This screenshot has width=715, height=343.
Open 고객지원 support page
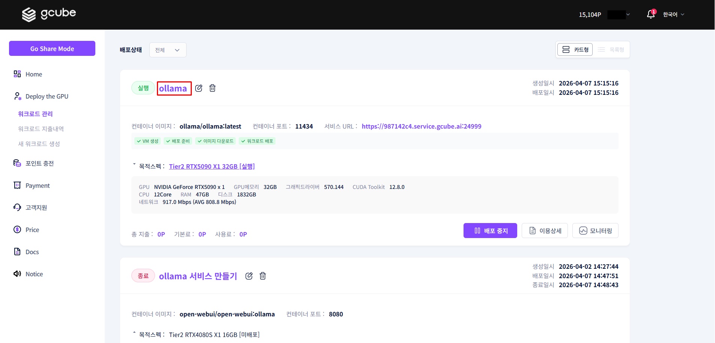pos(36,208)
